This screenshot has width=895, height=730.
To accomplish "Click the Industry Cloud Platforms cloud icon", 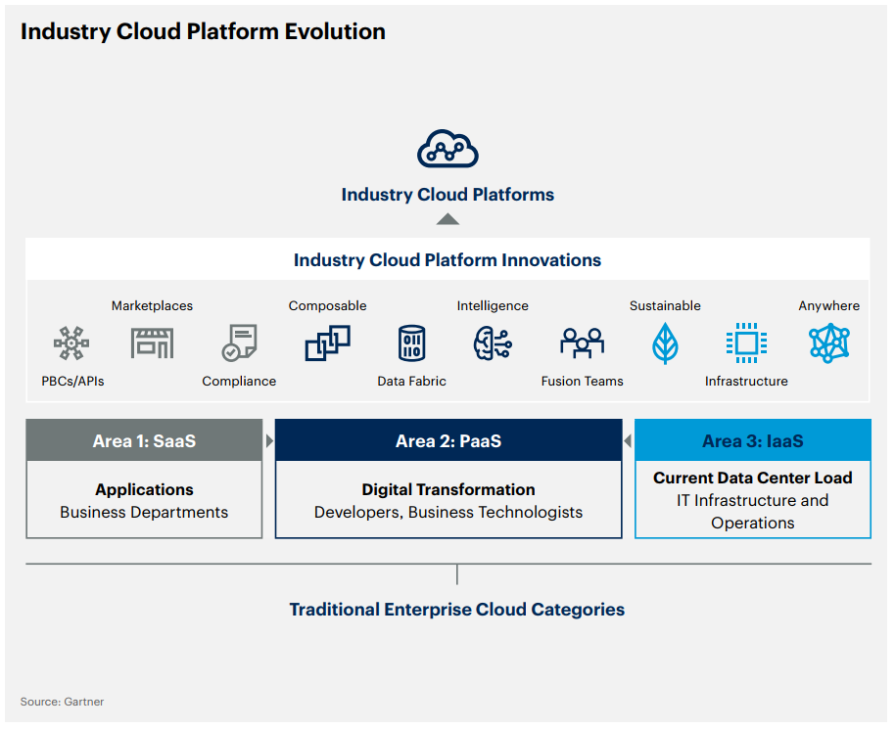I will [x=447, y=150].
